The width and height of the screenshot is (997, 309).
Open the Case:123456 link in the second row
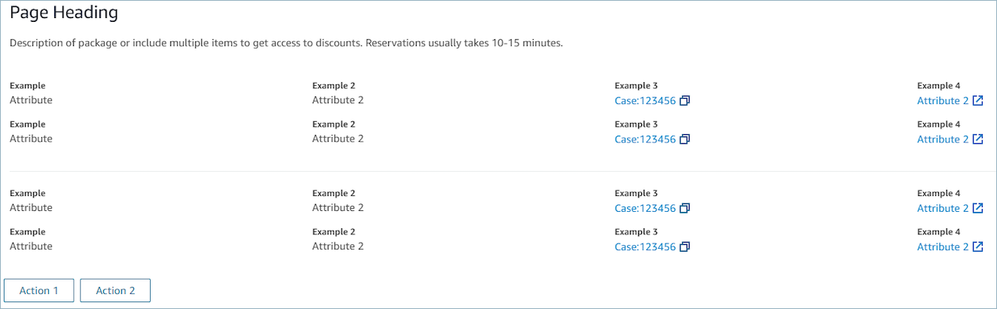(x=645, y=139)
